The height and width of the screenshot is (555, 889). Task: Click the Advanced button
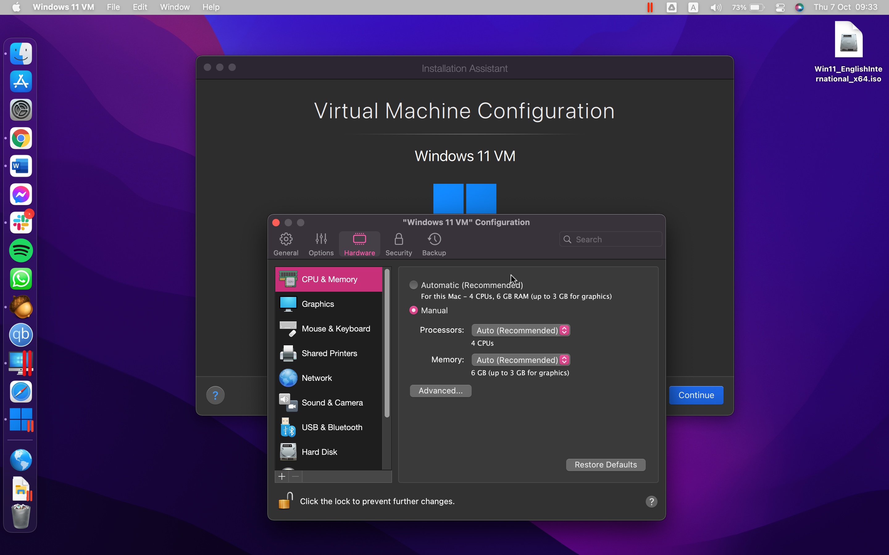pos(440,391)
